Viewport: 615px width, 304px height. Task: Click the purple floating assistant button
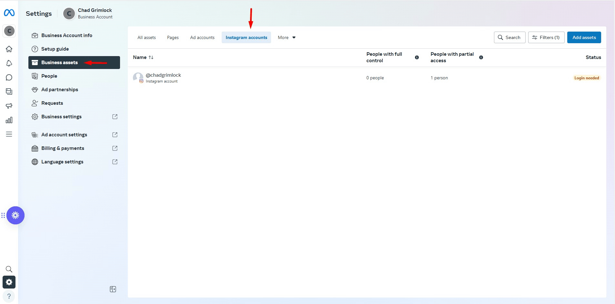click(x=15, y=215)
